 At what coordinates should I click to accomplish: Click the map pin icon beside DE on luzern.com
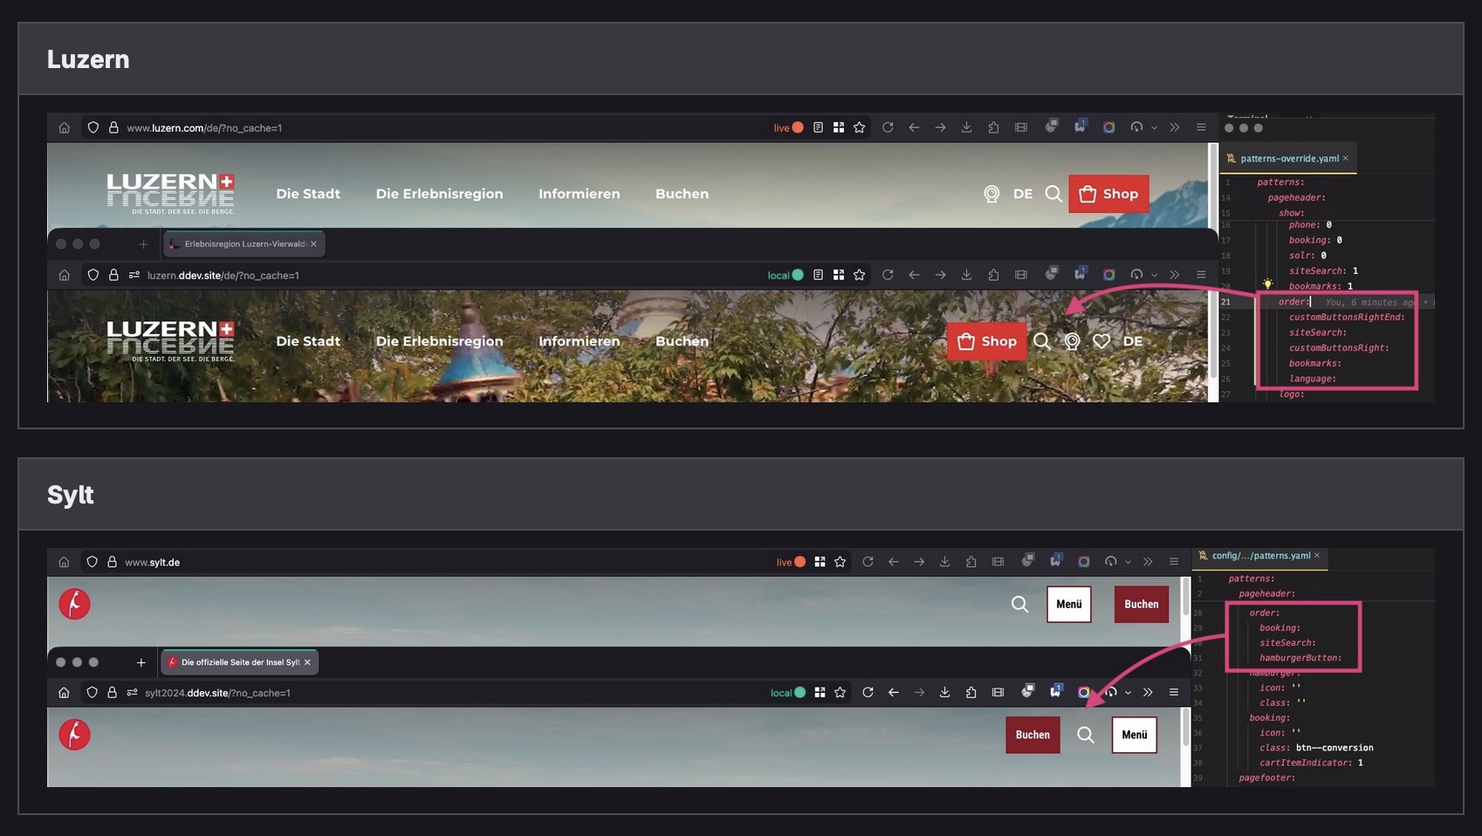[x=991, y=194]
